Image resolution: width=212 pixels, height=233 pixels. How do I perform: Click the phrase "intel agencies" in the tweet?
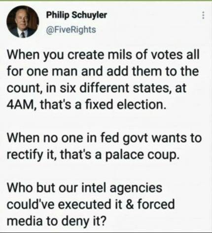click(122, 188)
